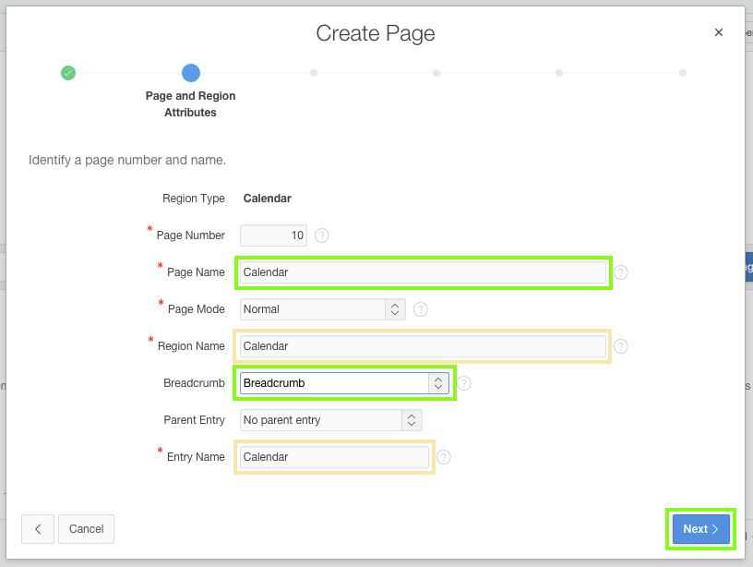Open help icon beside Breadcrumb dropdown

(x=464, y=383)
